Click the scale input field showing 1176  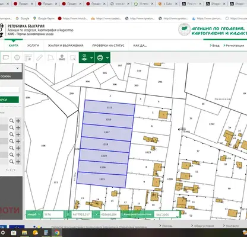coord(53,214)
